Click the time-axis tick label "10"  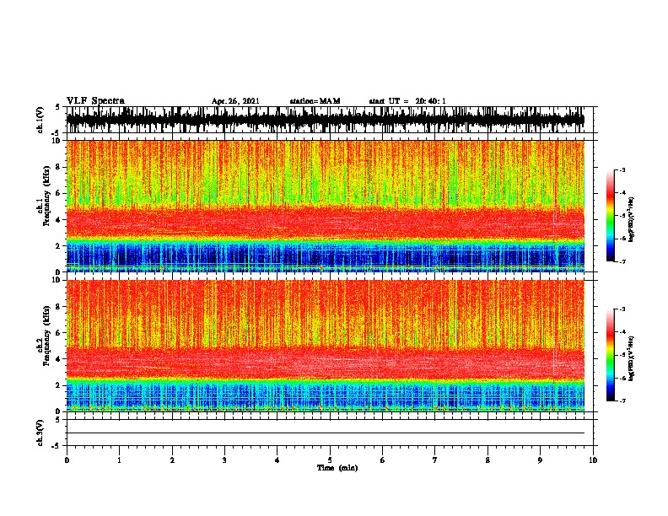[x=593, y=460]
